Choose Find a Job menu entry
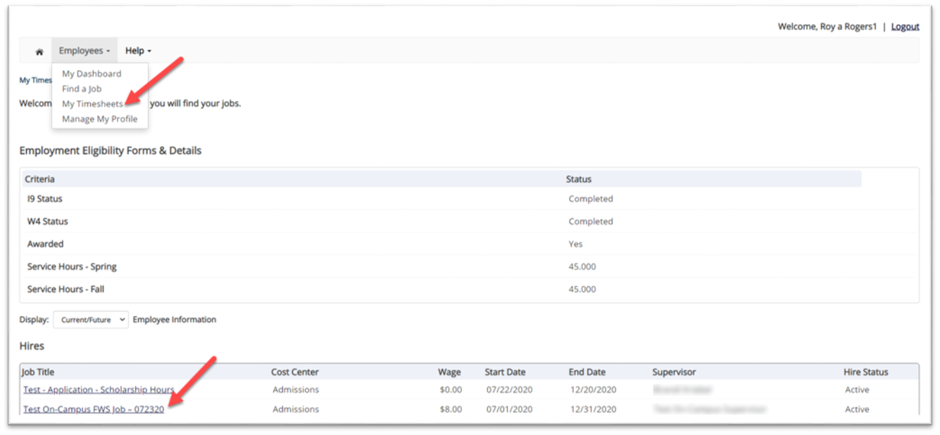Viewport: 940px width, 435px height. pyautogui.click(x=82, y=89)
